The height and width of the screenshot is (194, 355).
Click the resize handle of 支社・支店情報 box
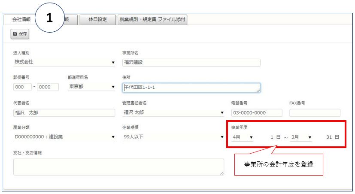[222, 173]
